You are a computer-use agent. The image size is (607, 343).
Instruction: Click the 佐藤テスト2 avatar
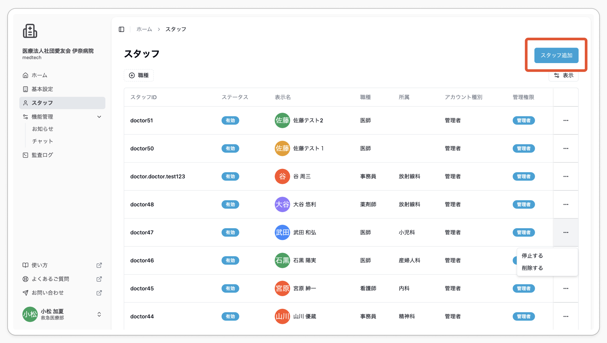pos(282,120)
